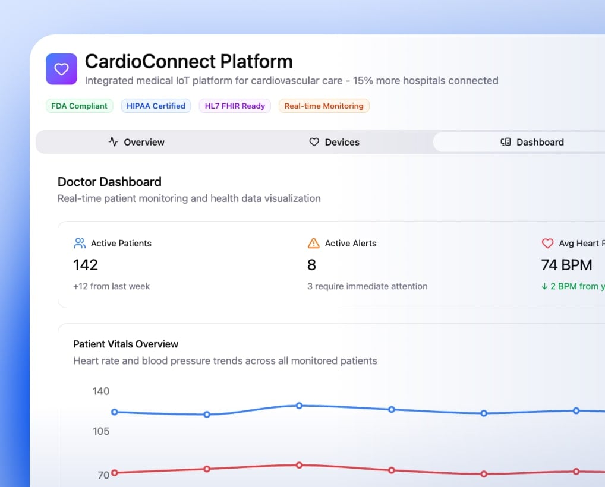Open the Devices tab

point(334,142)
